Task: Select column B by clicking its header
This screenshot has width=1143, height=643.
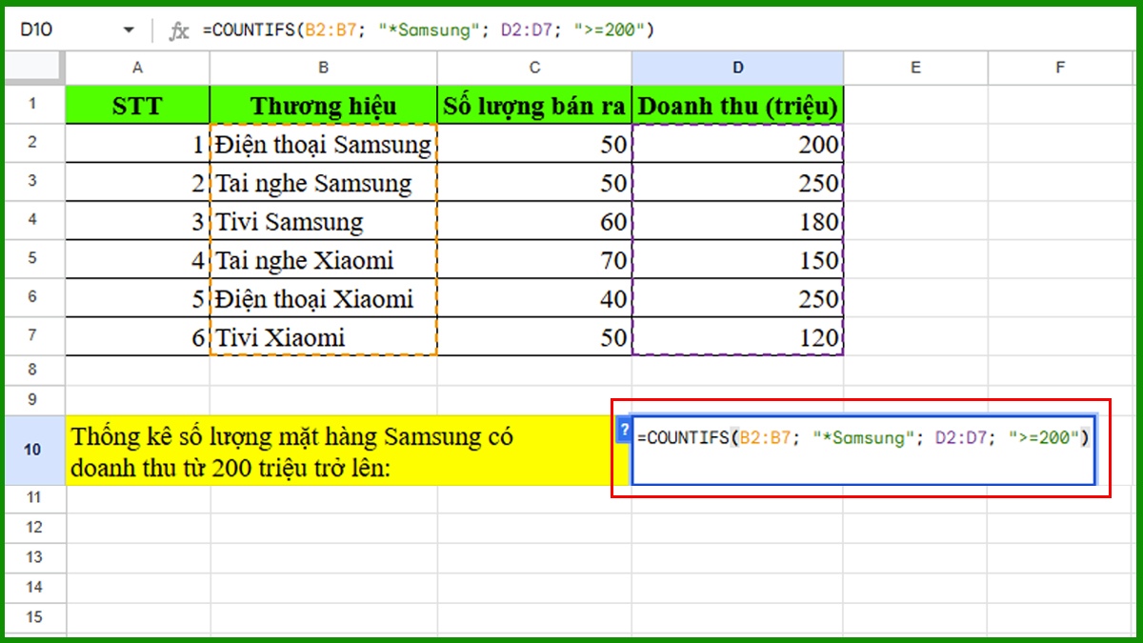Action: [x=323, y=68]
